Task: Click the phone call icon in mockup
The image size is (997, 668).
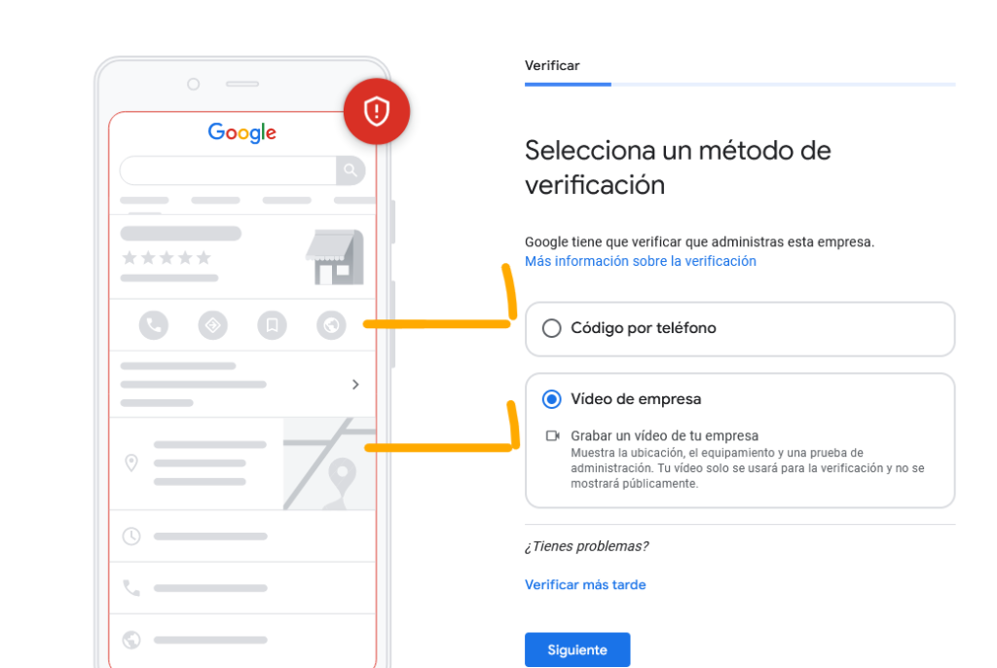Action: point(153,324)
